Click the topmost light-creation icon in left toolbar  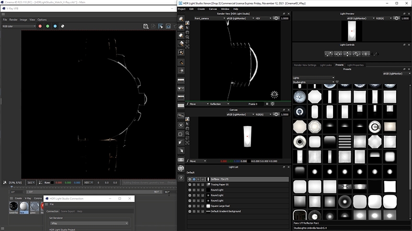coord(181,19)
